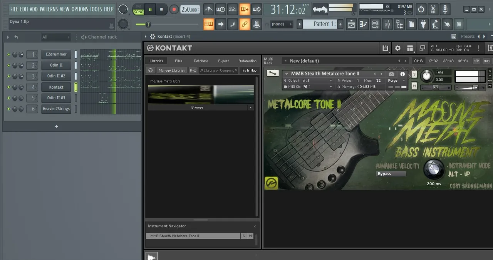
Task: Click Library or Company search field
Action: pyautogui.click(x=218, y=70)
